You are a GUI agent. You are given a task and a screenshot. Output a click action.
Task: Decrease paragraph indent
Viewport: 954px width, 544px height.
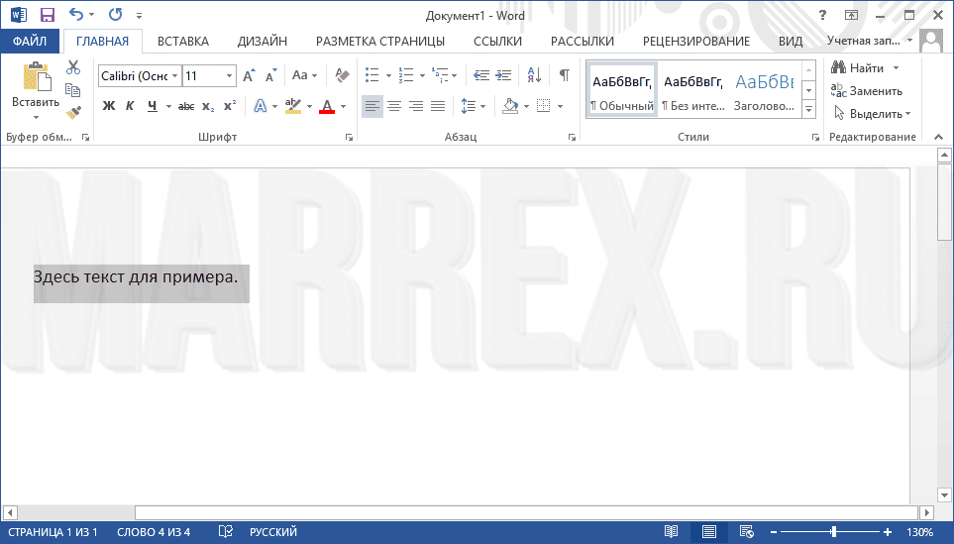point(481,75)
